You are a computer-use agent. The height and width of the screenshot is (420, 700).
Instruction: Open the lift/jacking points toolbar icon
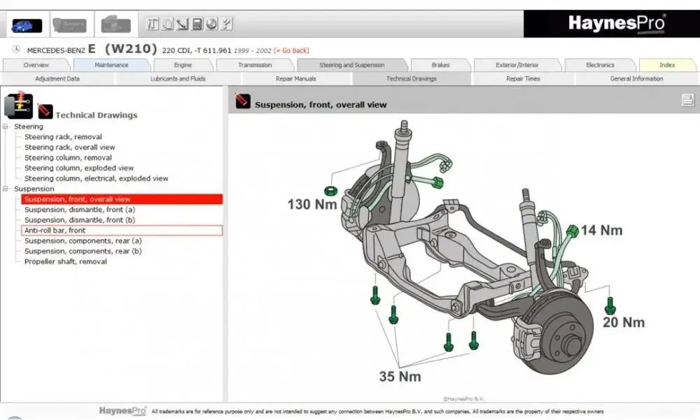[x=152, y=24]
